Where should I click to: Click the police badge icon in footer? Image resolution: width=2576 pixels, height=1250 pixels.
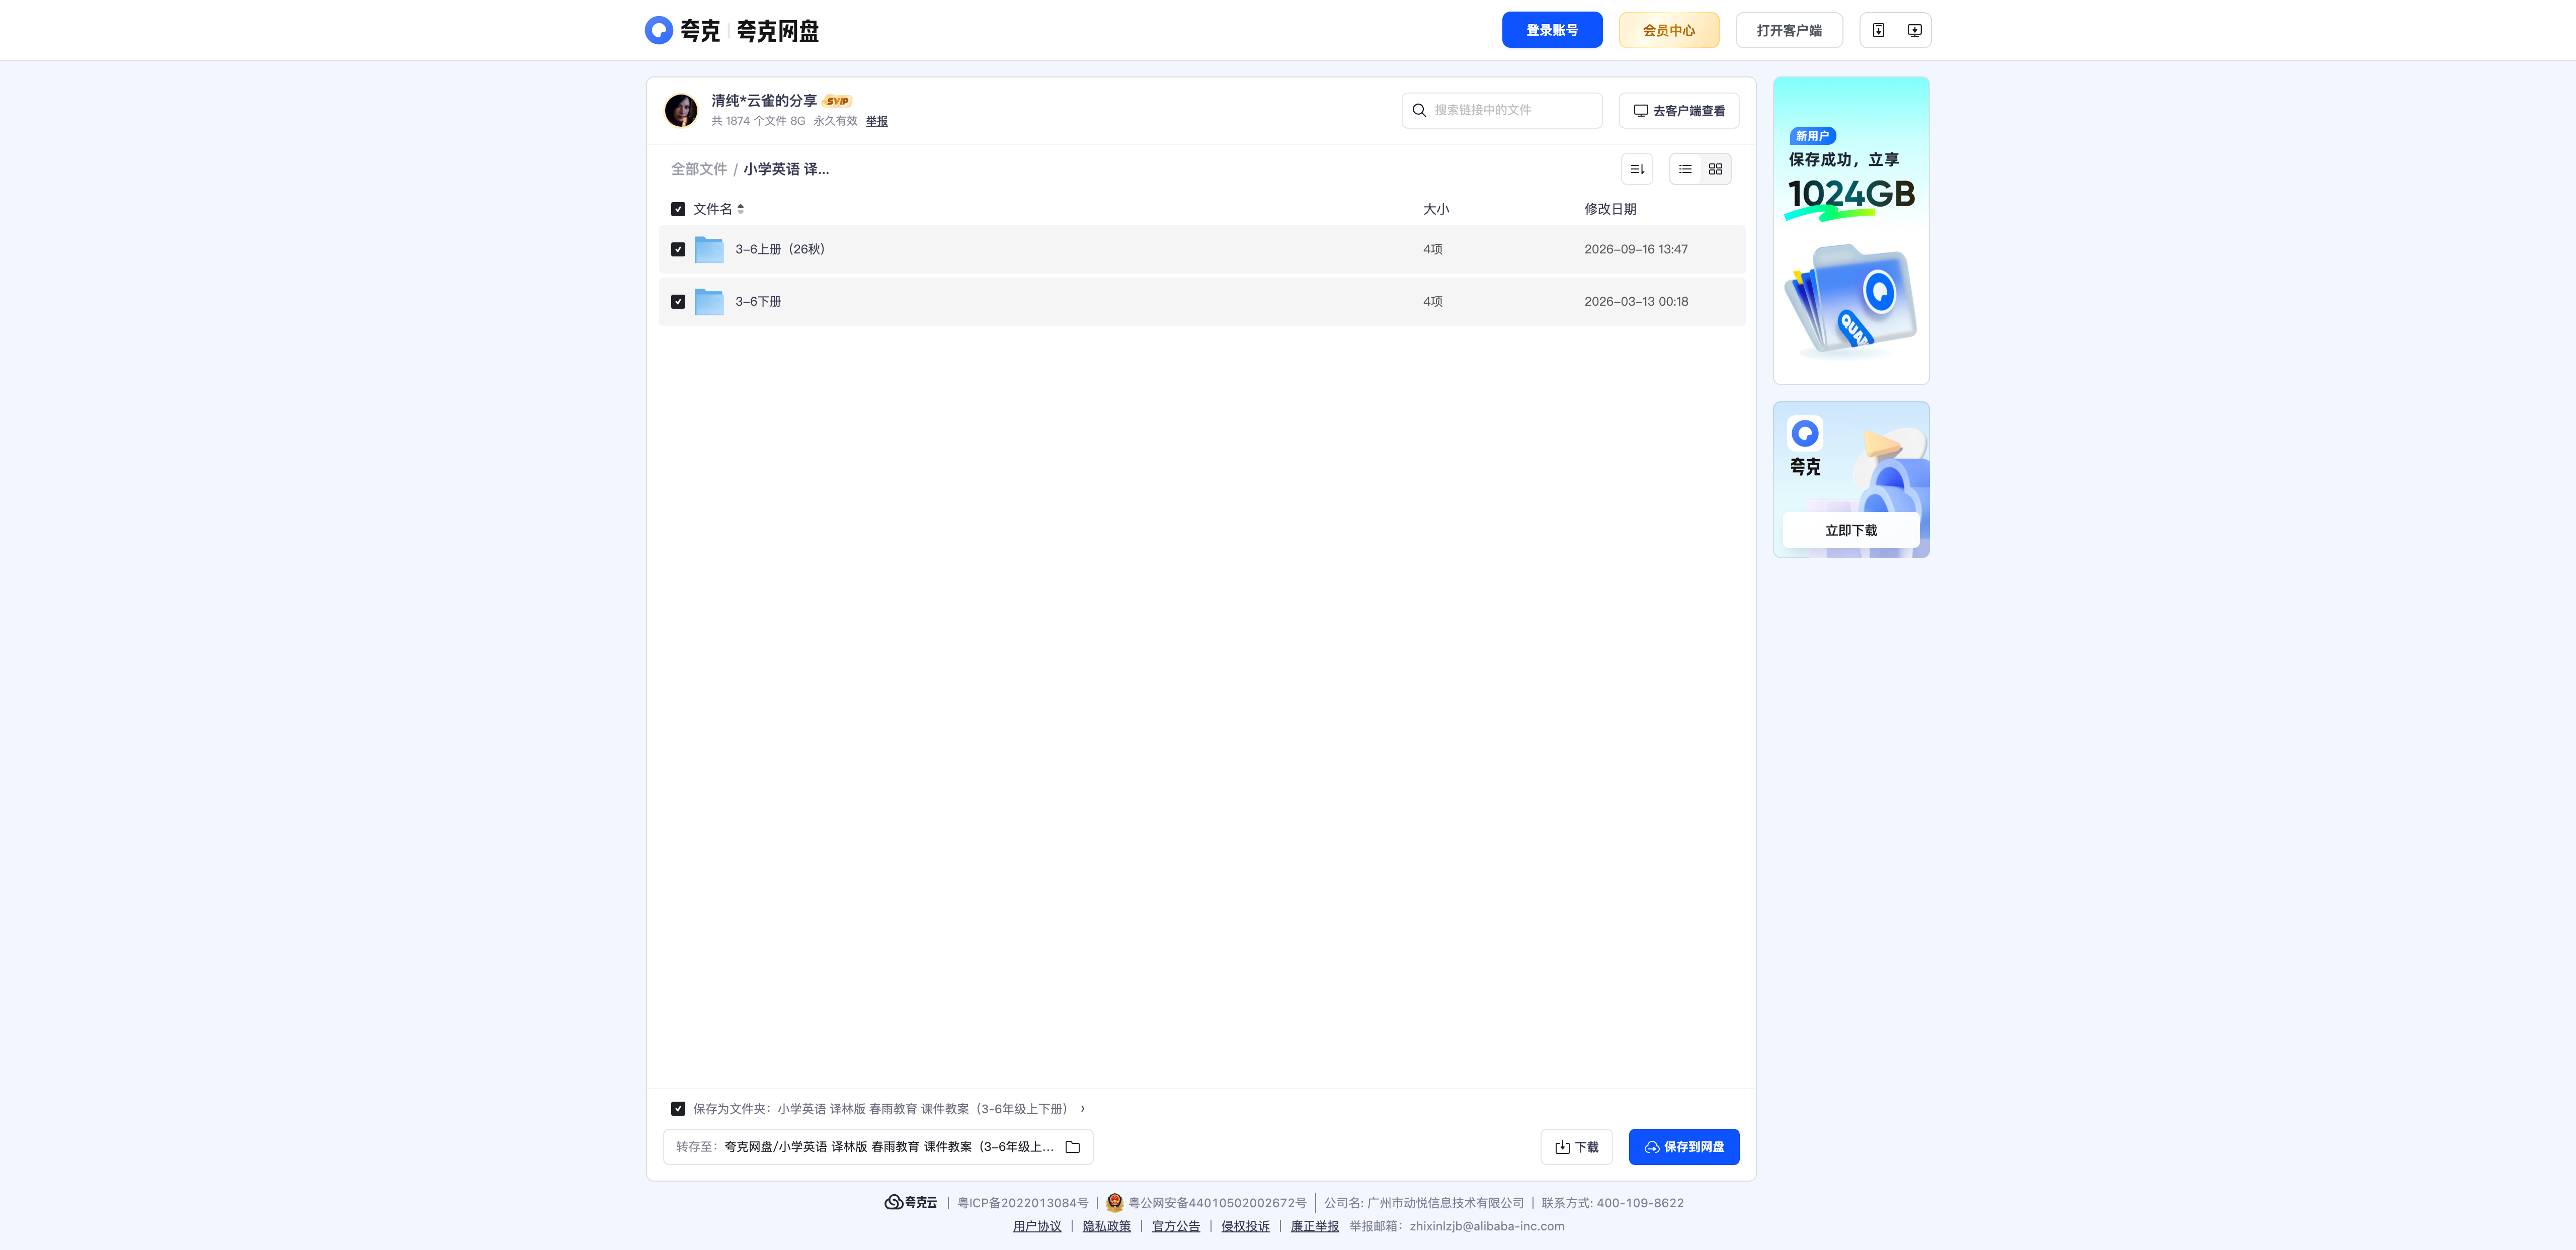coord(1115,1202)
